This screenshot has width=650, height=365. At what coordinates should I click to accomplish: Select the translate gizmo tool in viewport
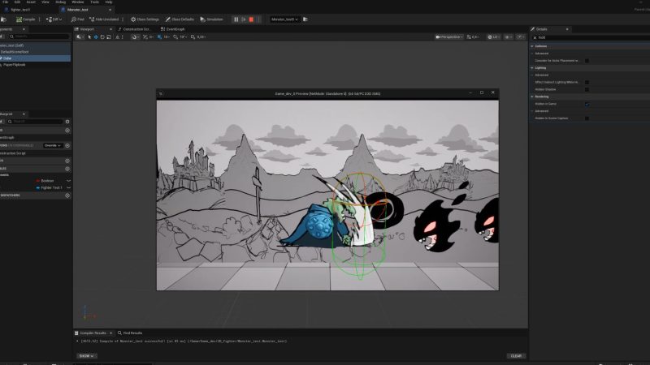pyautogui.click(x=96, y=36)
